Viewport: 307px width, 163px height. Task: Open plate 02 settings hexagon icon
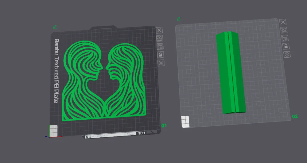(287, 54)
